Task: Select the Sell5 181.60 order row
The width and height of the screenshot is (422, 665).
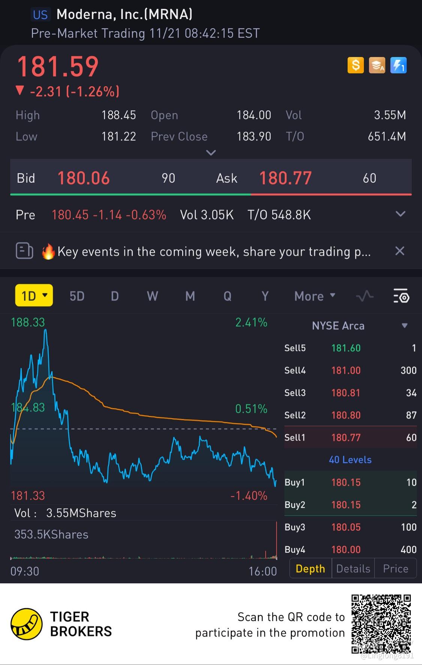Action: point(350,348)
